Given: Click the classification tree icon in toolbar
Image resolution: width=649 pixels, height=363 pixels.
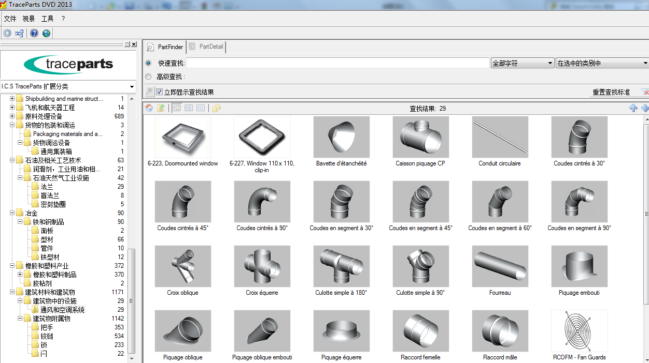Looking at the screenshot, I should (19, 33).
